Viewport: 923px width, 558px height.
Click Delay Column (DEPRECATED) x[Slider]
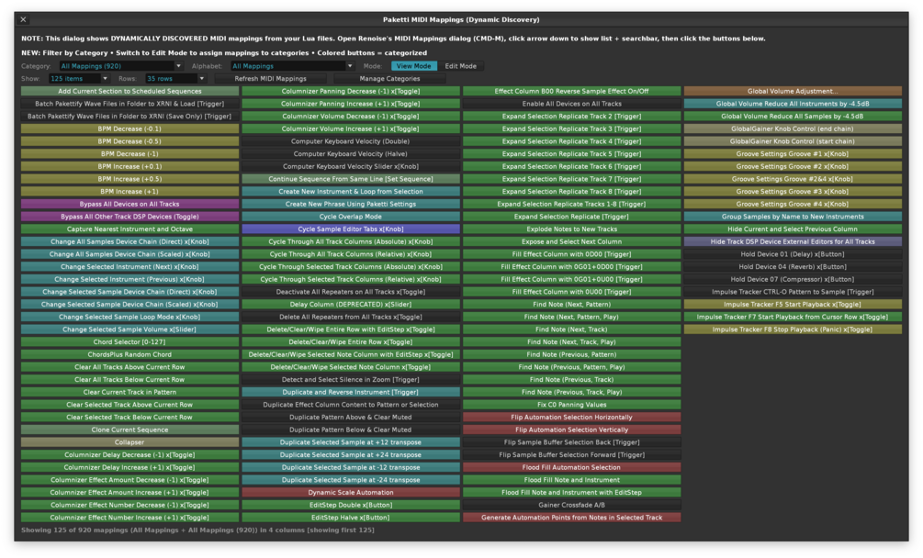[351, 304]
